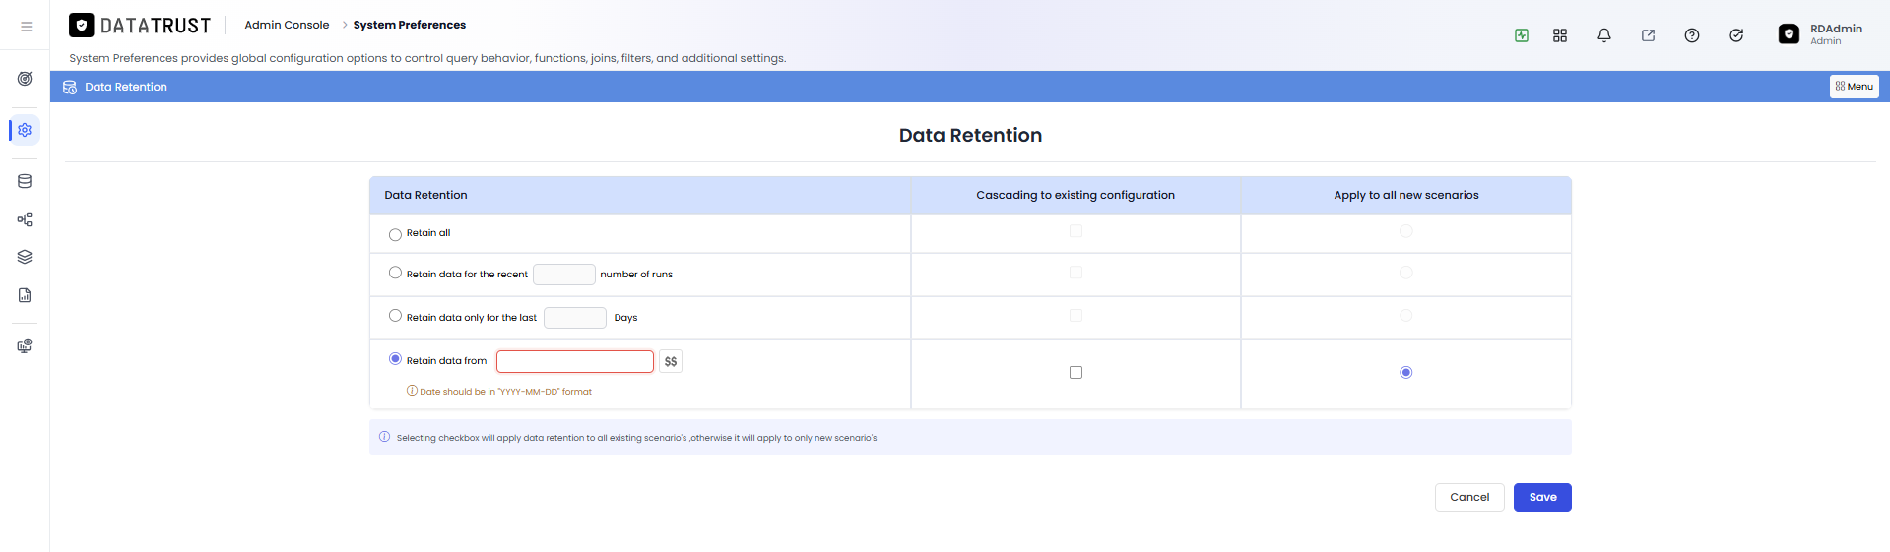Click the report document sidebar icon

tap(25, 295)
